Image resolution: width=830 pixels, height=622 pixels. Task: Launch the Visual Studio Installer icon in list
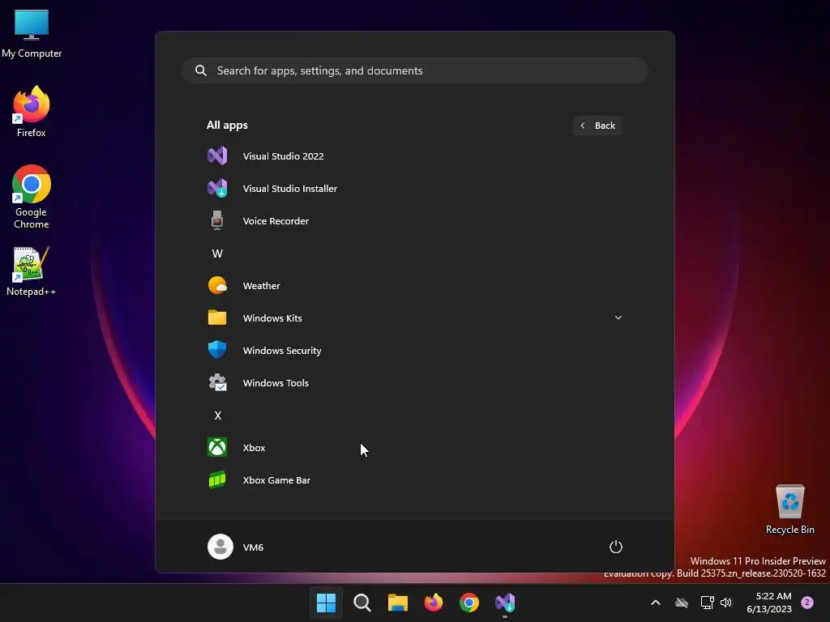point(217,188)
